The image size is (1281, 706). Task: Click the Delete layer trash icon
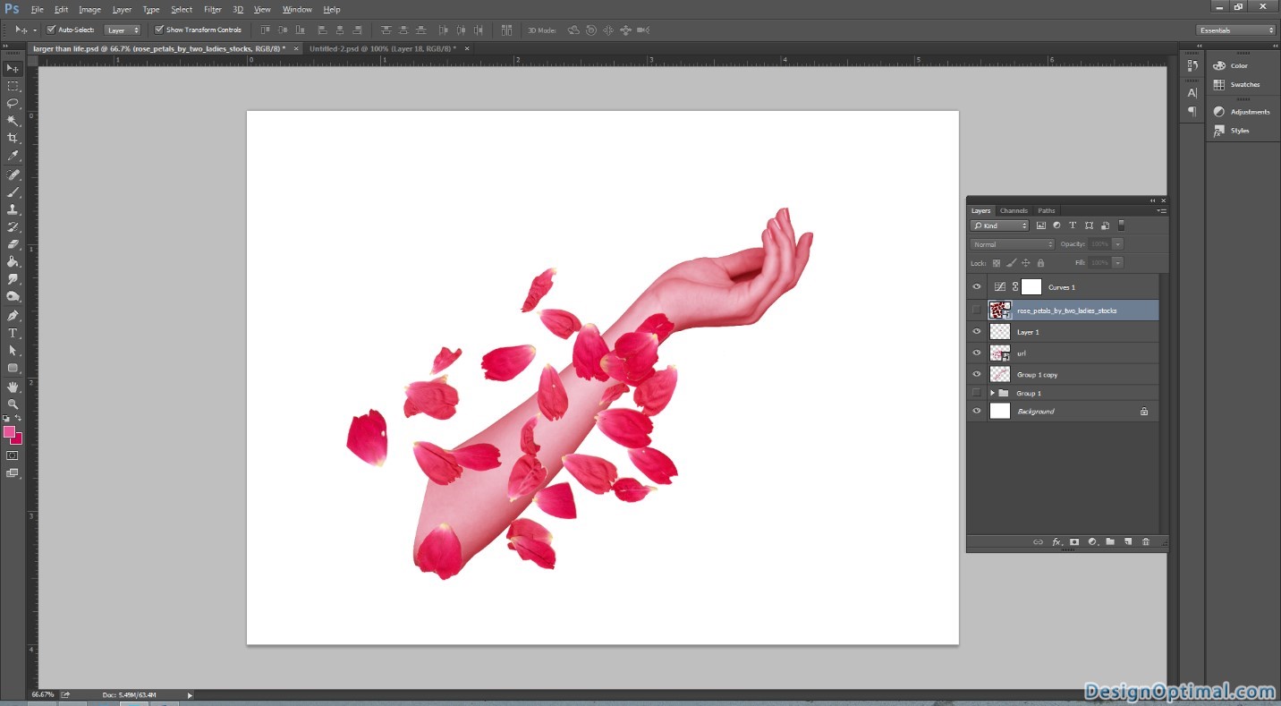[1146, 541]
